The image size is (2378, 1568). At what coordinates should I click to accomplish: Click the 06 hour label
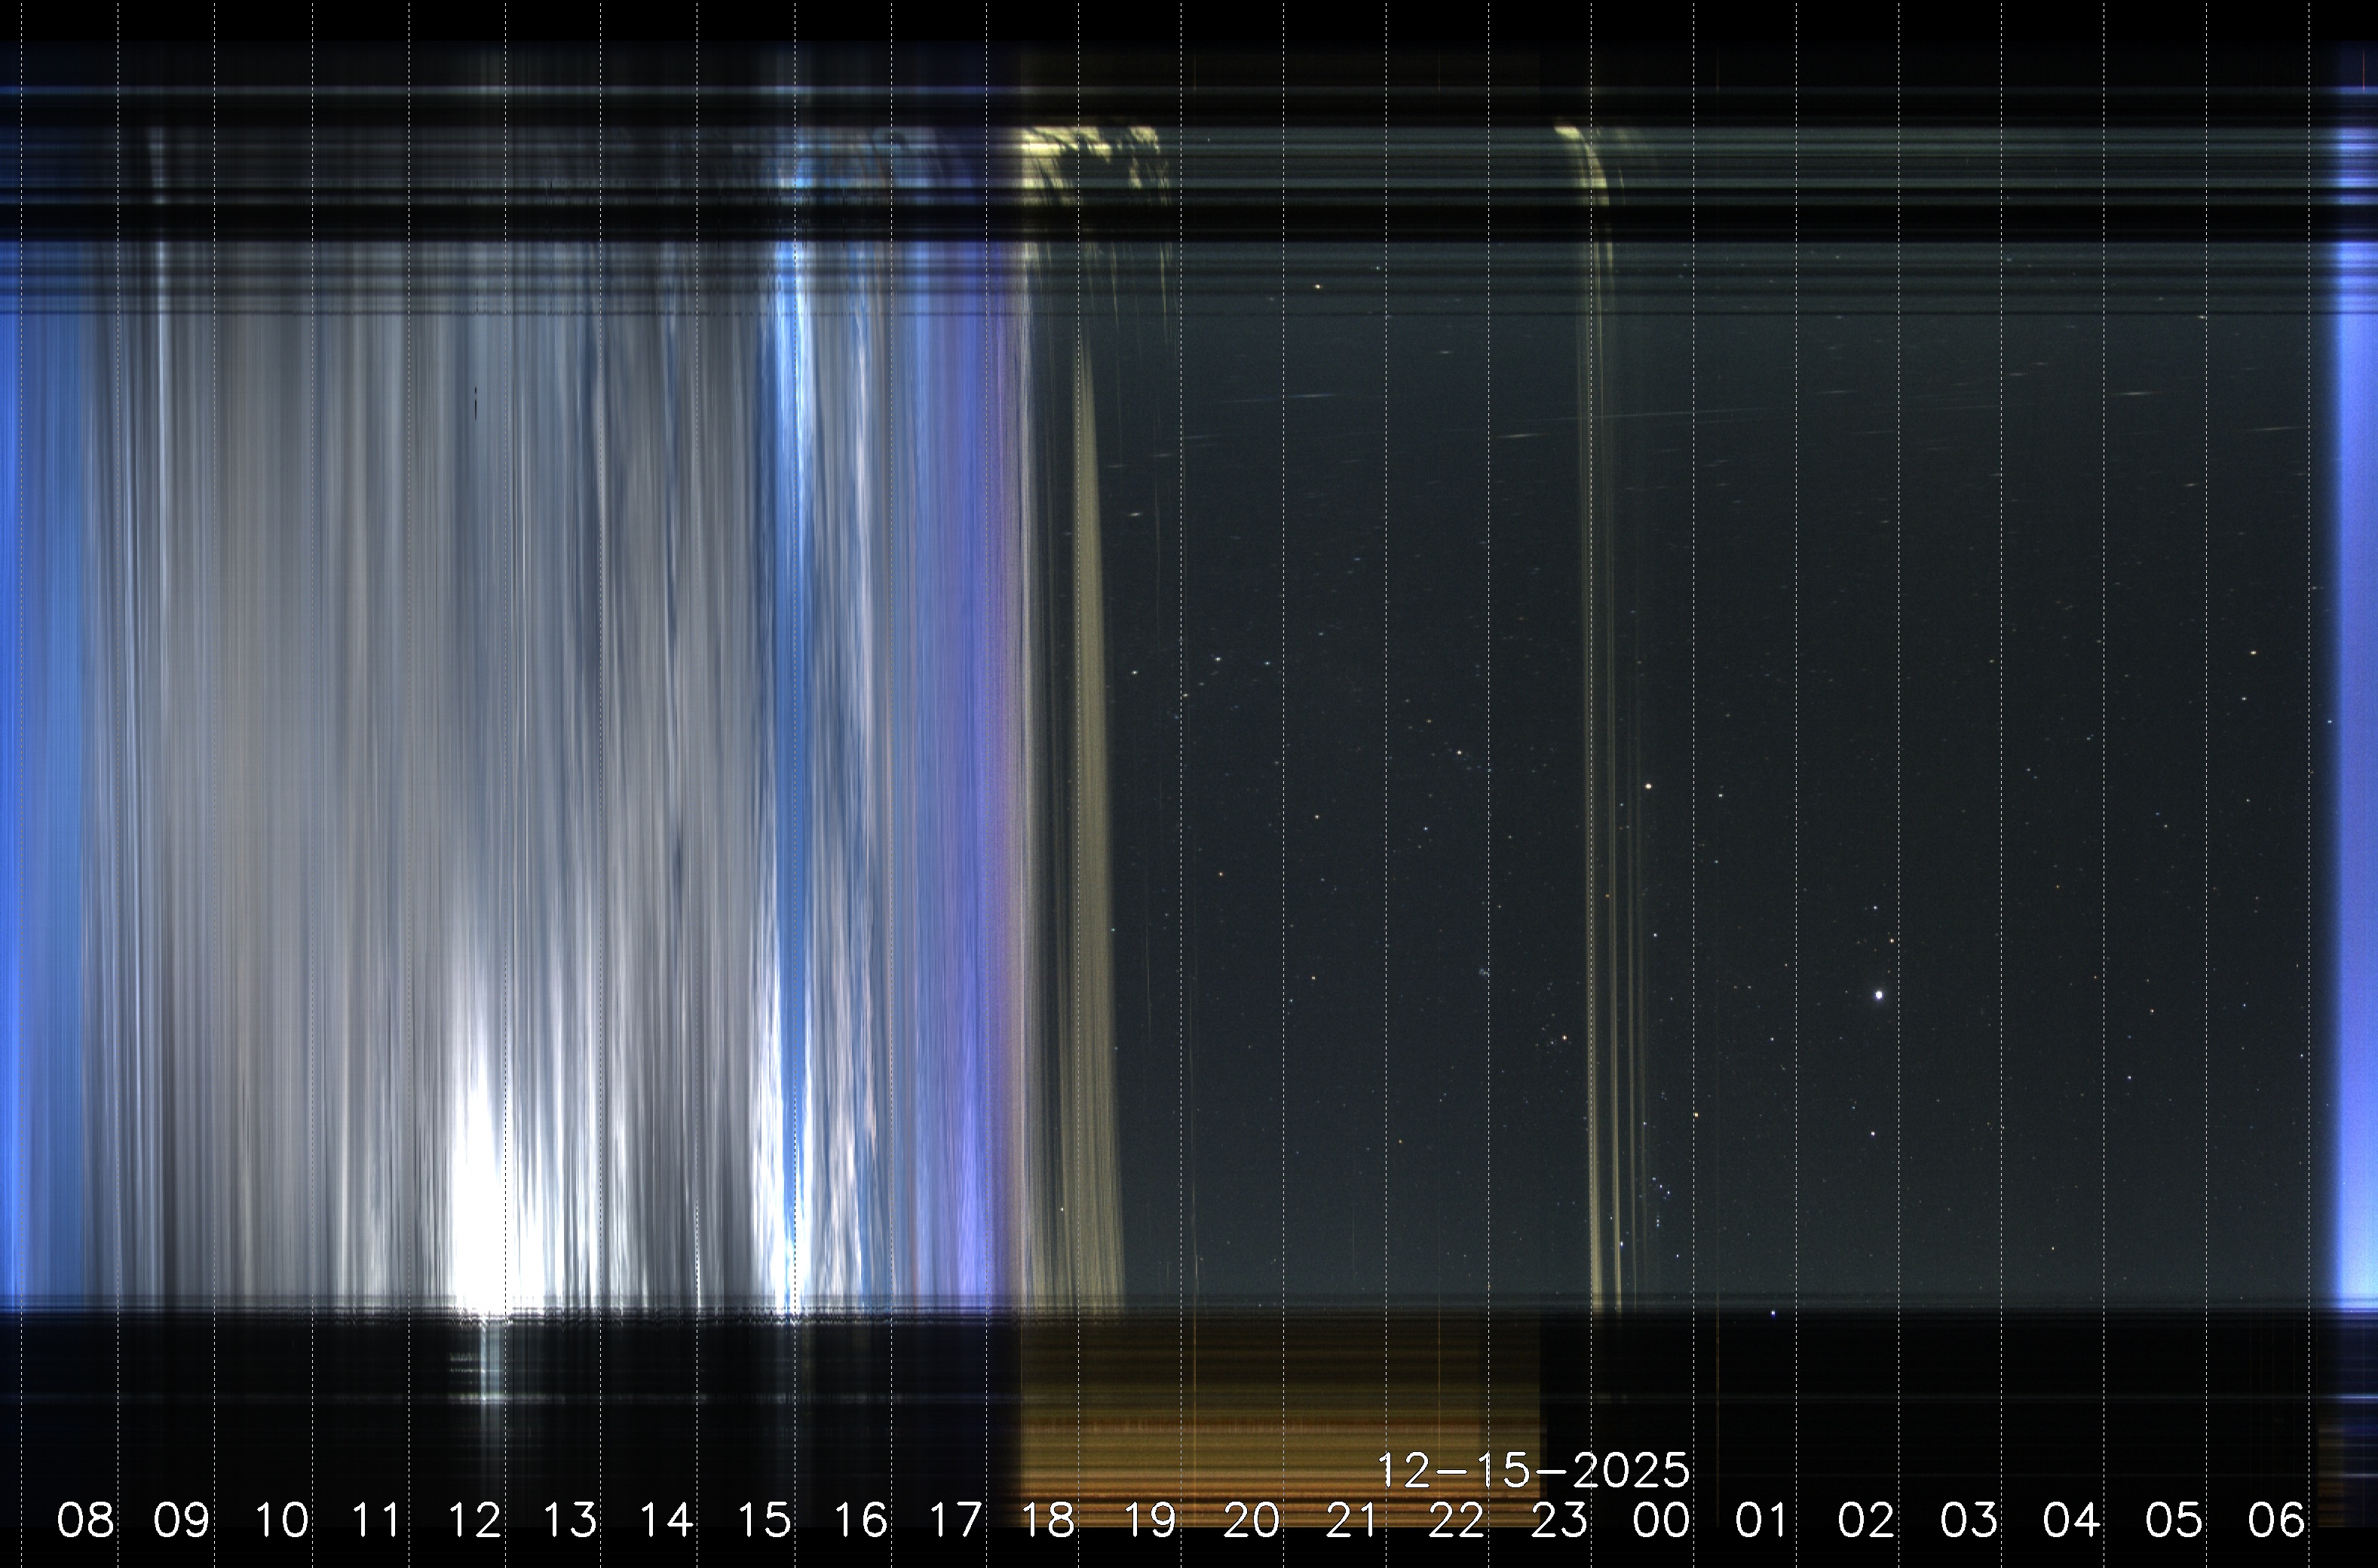pyautogui.click(x=2276, y=1521)
